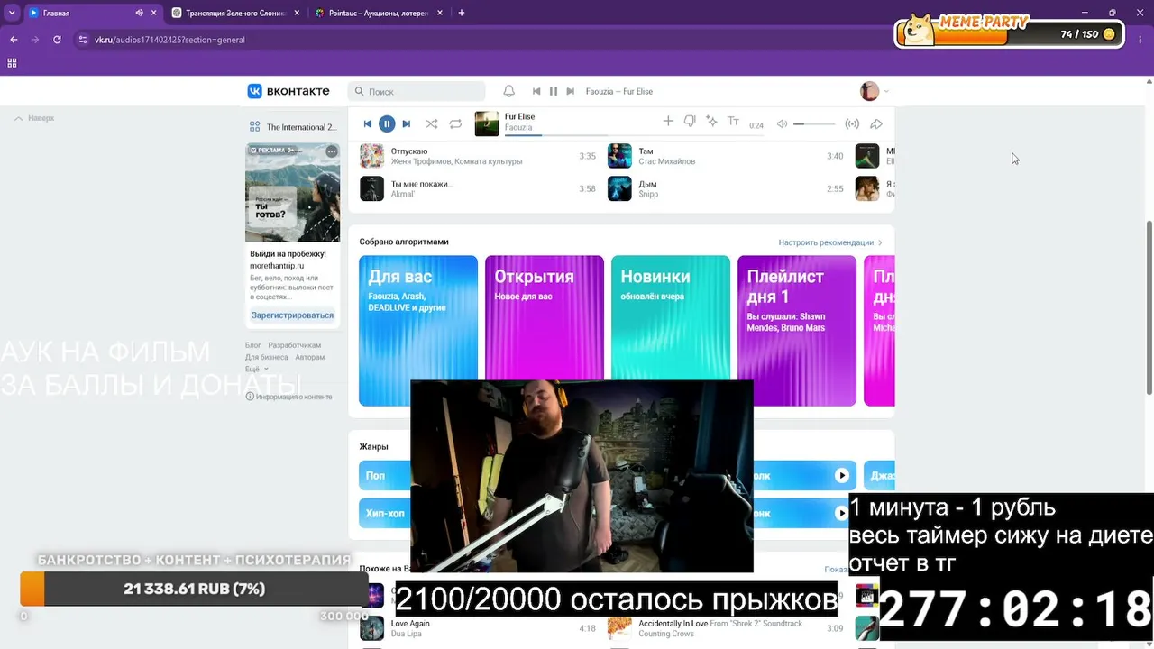Open the ad options three-dot menu
This screenshot has height=649, width=1154.
[x=332, y=151]
